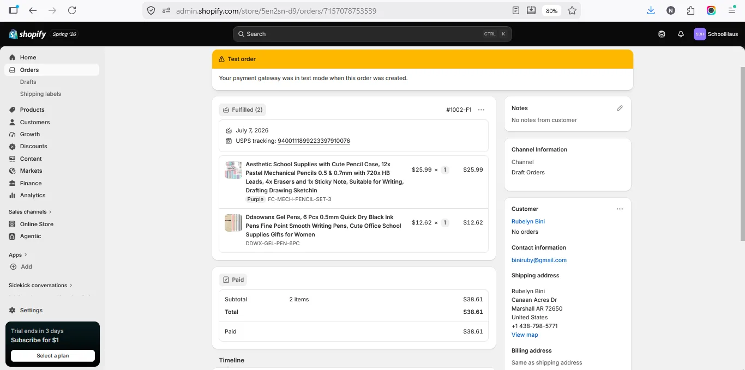
Task: Go to Products in sidebar
Action: pyautogui.click(x=32, y=110)
